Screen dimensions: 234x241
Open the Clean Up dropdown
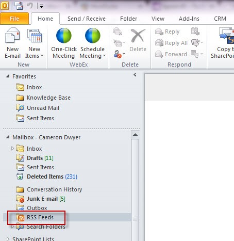click(x=119, y=43)
